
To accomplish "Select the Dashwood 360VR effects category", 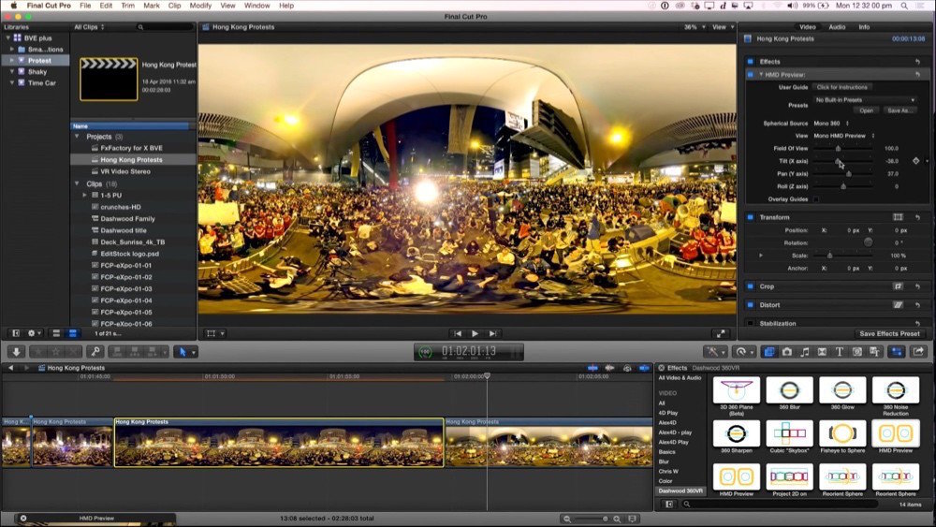I will [680, 490].
